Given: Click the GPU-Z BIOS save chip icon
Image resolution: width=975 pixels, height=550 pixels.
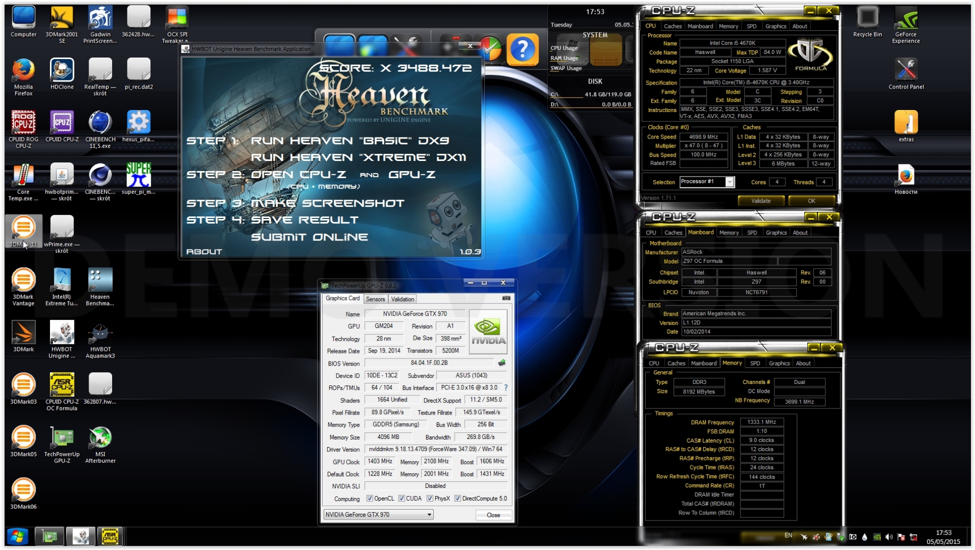Looking at the screenshot, I should coord(502,363).
